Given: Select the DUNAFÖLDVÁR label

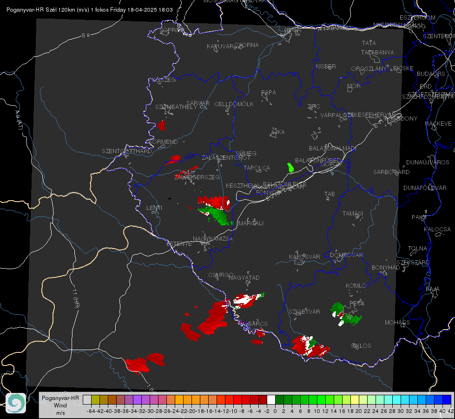Looking at the screenshot, I should click(x=425, y=188).
